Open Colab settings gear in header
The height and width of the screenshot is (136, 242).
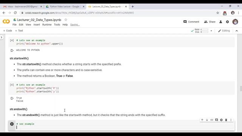click(x=228, y=22)
